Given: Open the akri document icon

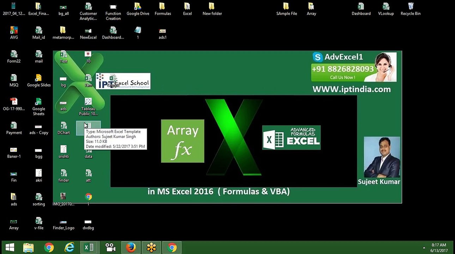Looking at the screenshot, I should coord(39,176).
